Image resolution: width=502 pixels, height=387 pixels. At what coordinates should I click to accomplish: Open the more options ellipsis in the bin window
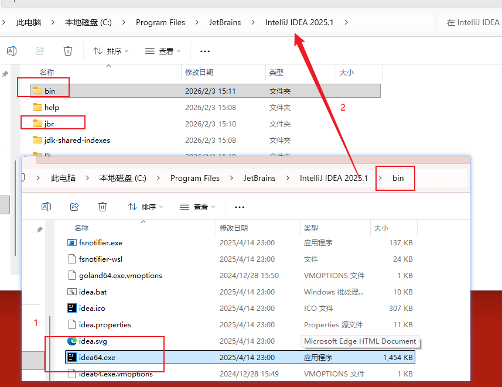(x=240, y=207)
